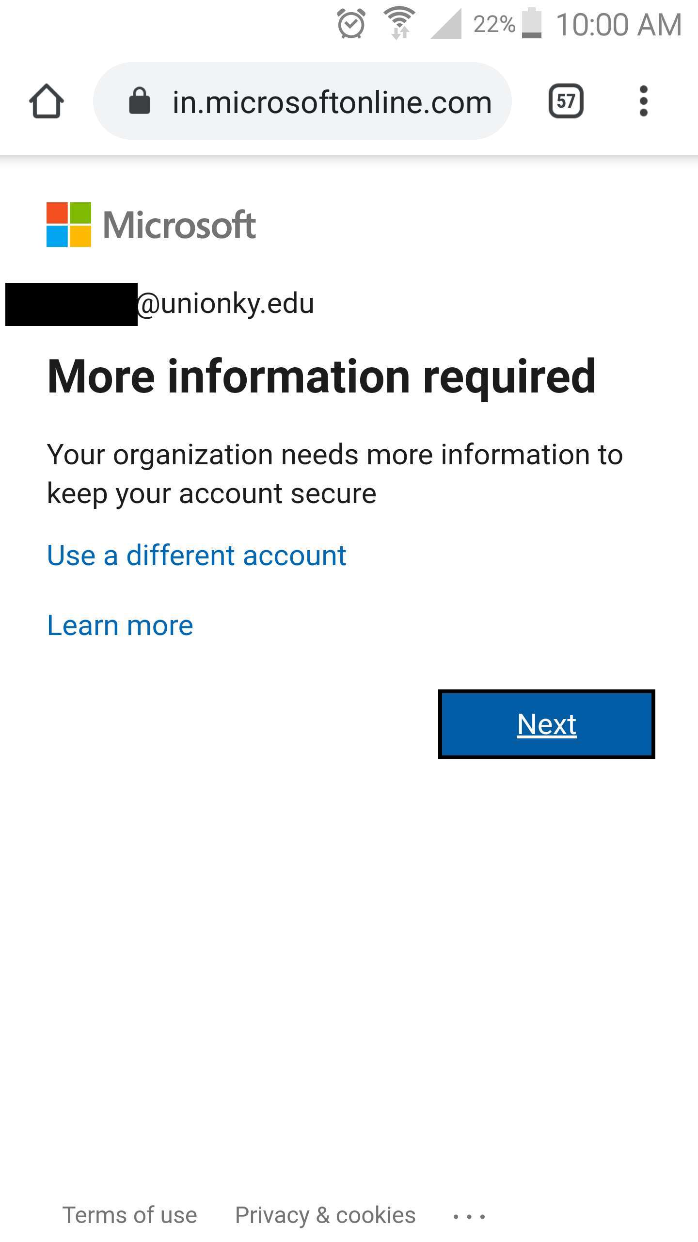Viewport: 698px width, 1242px height.
Task: Open the tab switcher showing 57
Action: (x=566, y=101)
